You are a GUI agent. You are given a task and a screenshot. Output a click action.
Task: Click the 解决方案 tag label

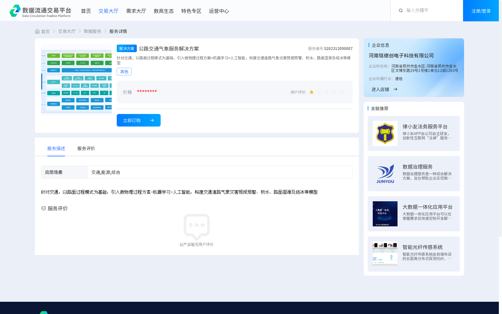click(127, 48)
